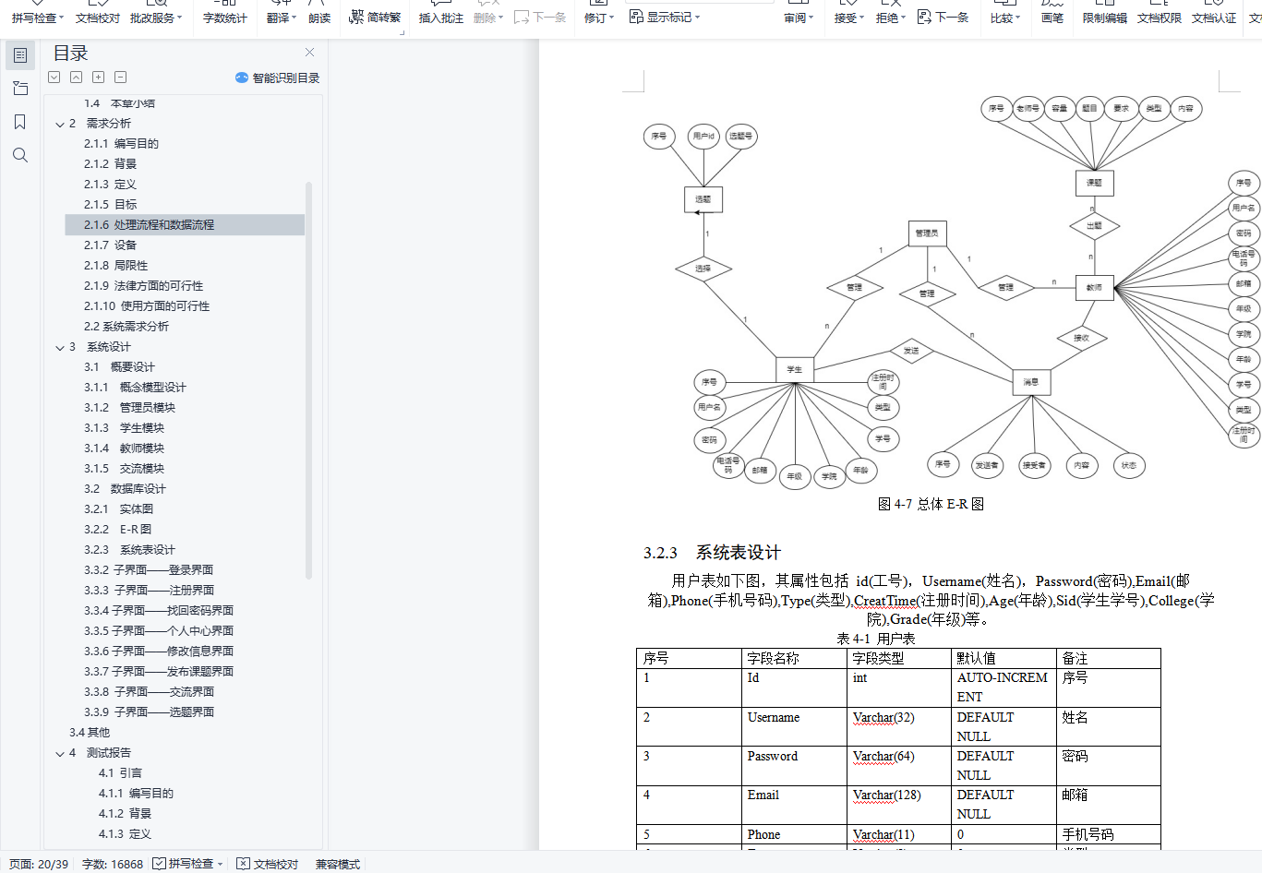Click the '表 4-1 用户表' table caption

[x=876, y=639]
